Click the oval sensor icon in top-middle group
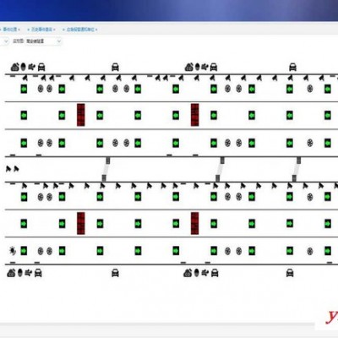The height and width of the screenshot is (338, 338). [x=197, y=67]
